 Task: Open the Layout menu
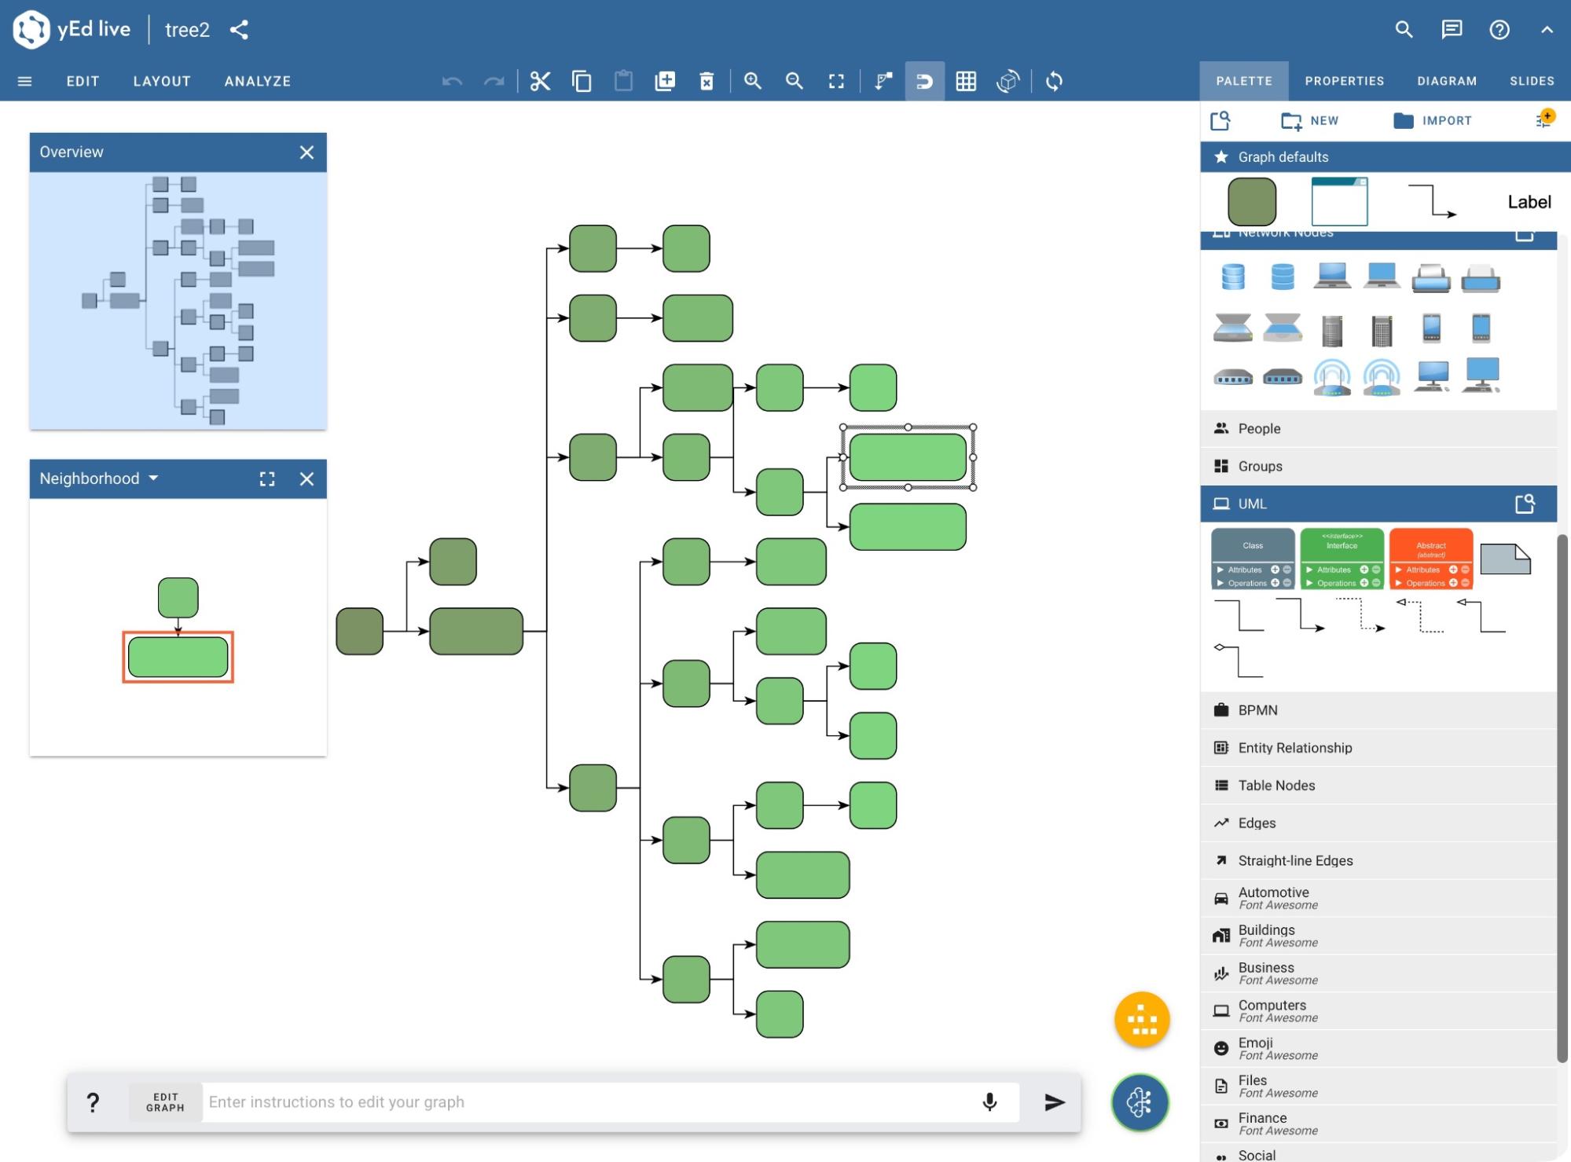coord(161,81)
